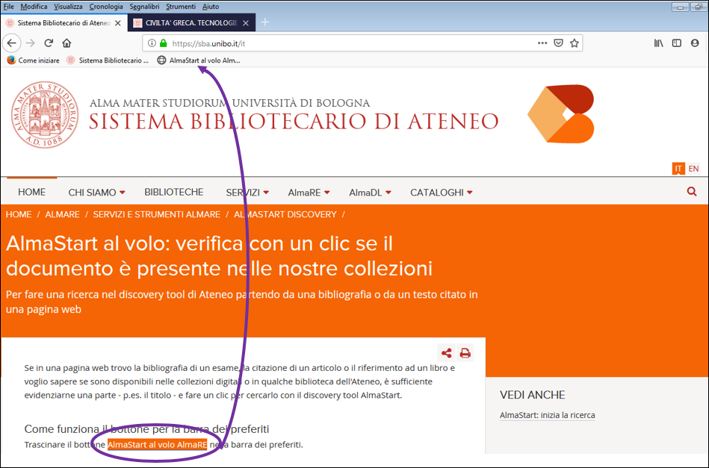Switch site language to EN
This screenshot has height=468, width=709.
pyautogui.click(x=693, y=169)
